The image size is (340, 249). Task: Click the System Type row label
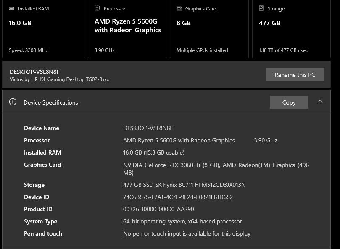pos(40,221)
